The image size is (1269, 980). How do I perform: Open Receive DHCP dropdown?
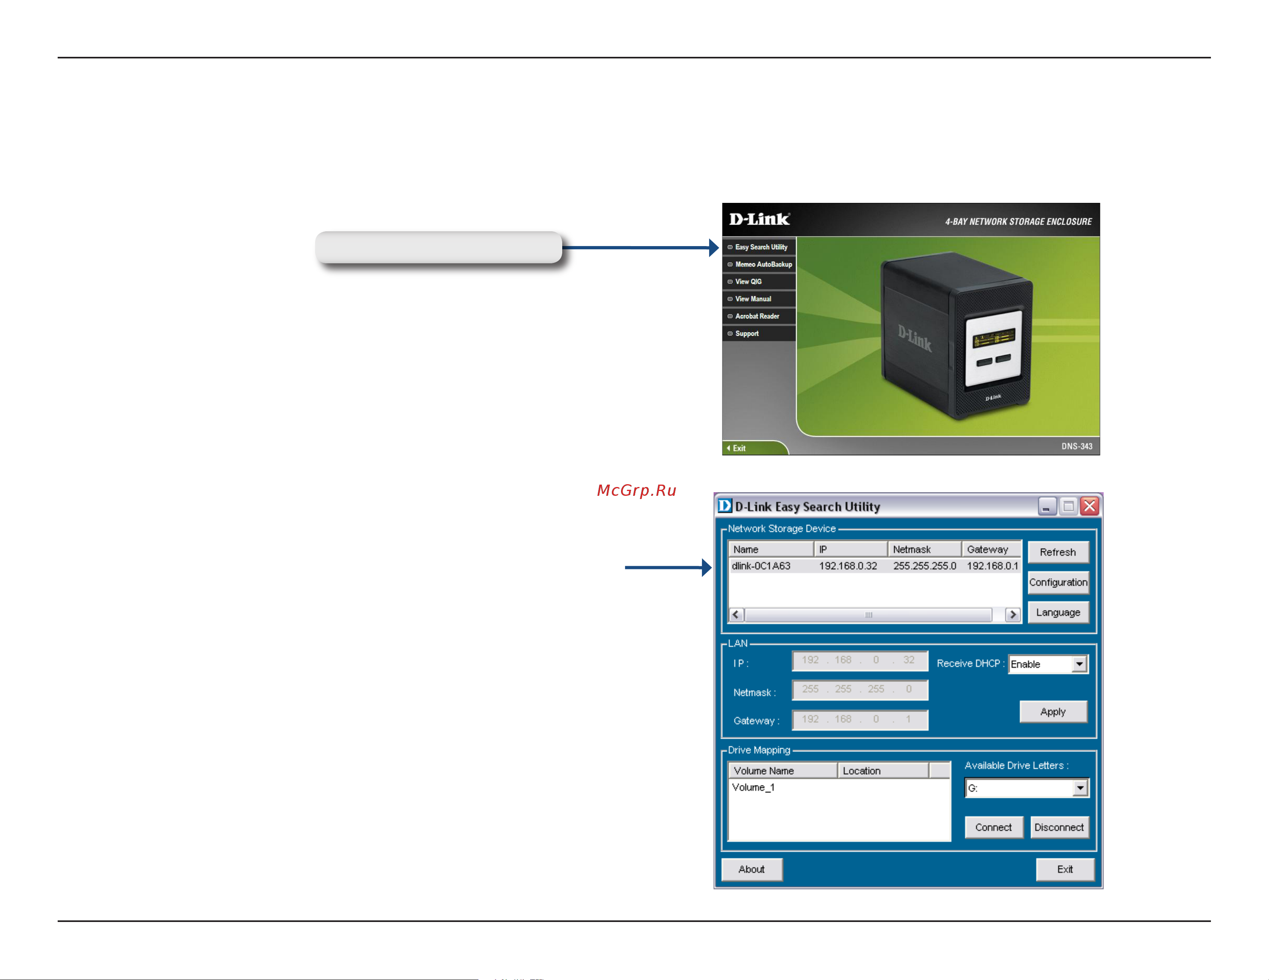coord(1079,663)
